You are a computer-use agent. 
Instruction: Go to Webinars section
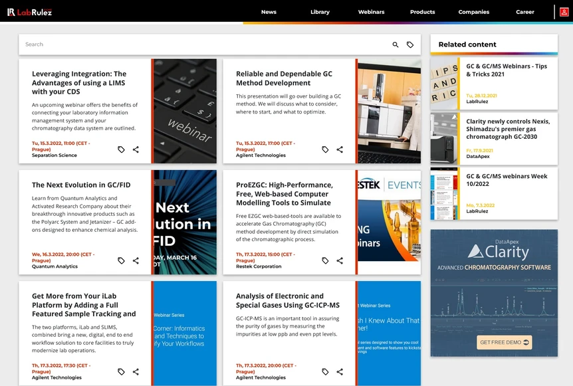[372, 12]
